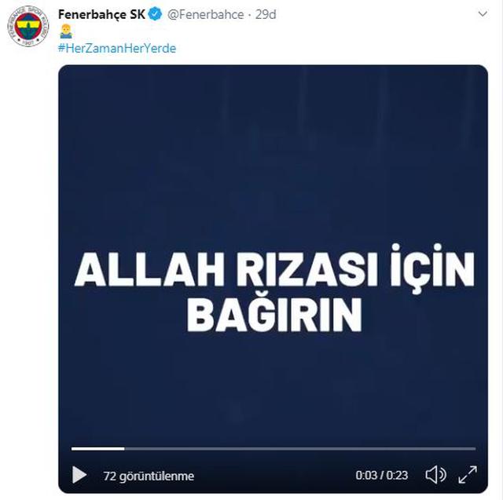Viewport: 503px width, 500px height.
Task: Expand the video to fullscreen
Action: click(468, 475)
